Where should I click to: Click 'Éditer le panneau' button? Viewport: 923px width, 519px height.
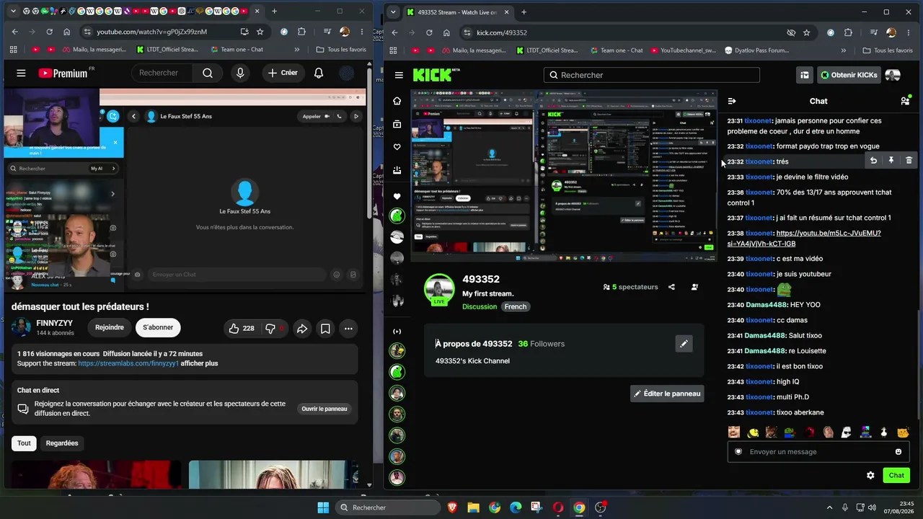click(667, 394)
